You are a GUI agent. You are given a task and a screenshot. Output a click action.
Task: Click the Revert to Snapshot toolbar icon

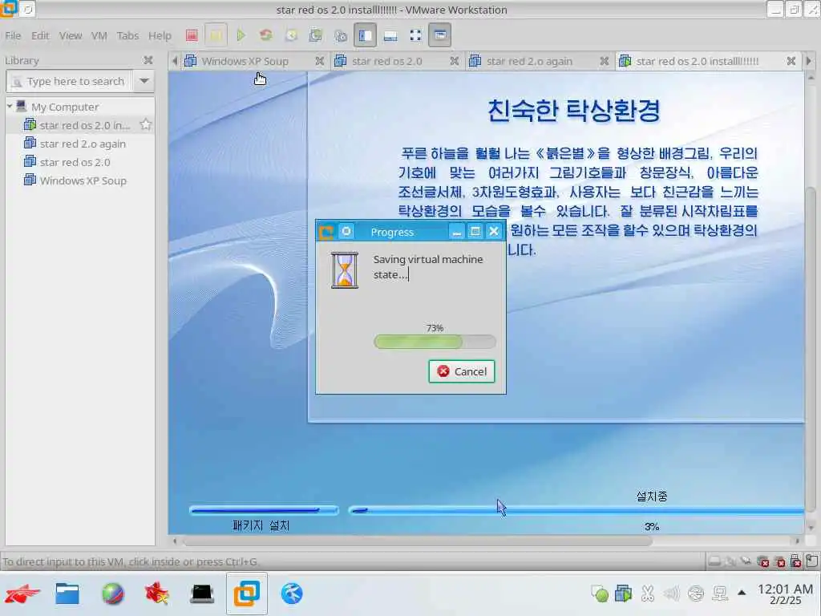tap(316, 35)
